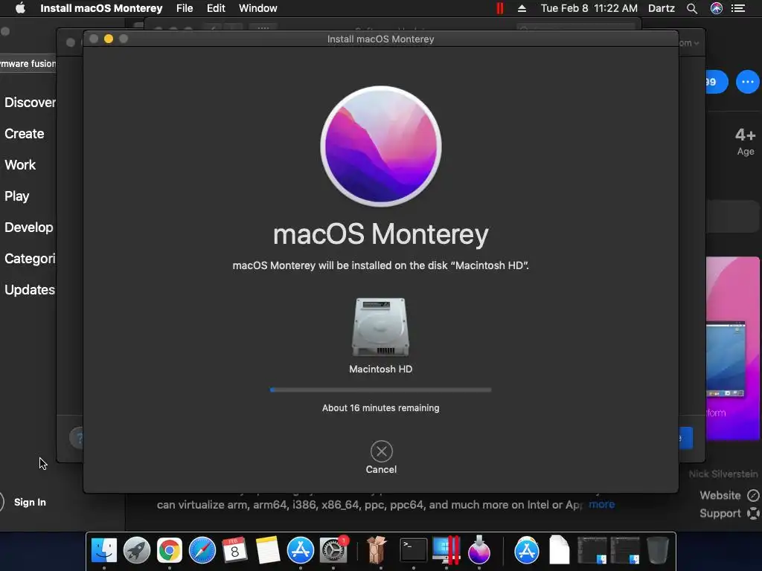
Task: Click Sign In in App Store
Action: [30, 502]
